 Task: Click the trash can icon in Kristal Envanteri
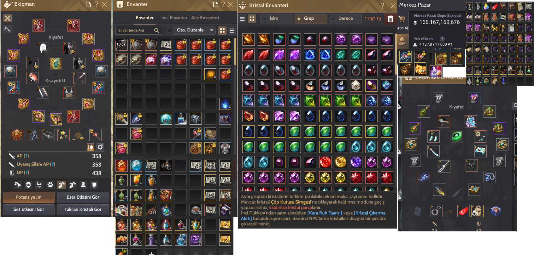[390, 19]
